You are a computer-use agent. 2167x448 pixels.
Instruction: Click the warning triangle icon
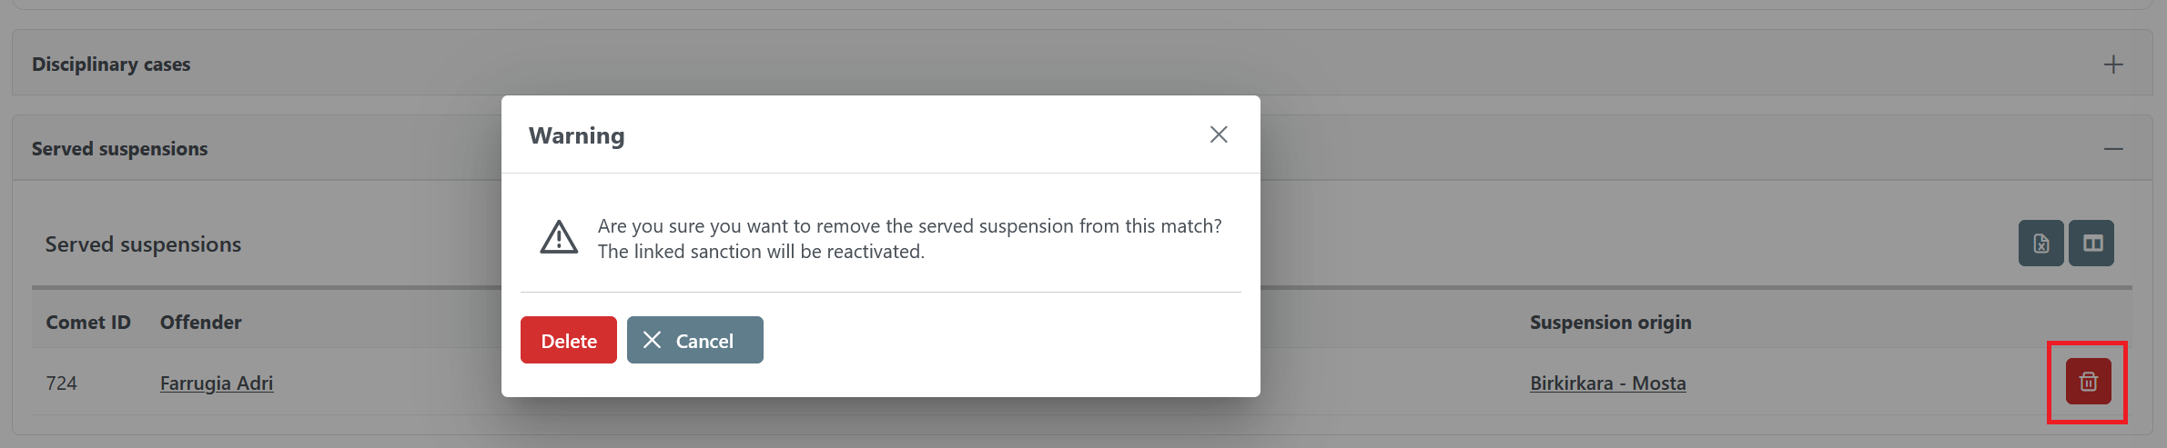pos(559,237)
